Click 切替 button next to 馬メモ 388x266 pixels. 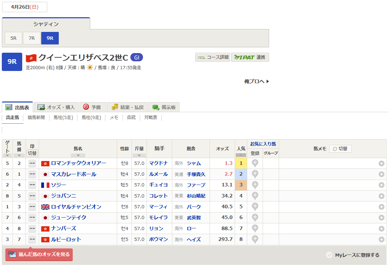click(x=340, y=149)
